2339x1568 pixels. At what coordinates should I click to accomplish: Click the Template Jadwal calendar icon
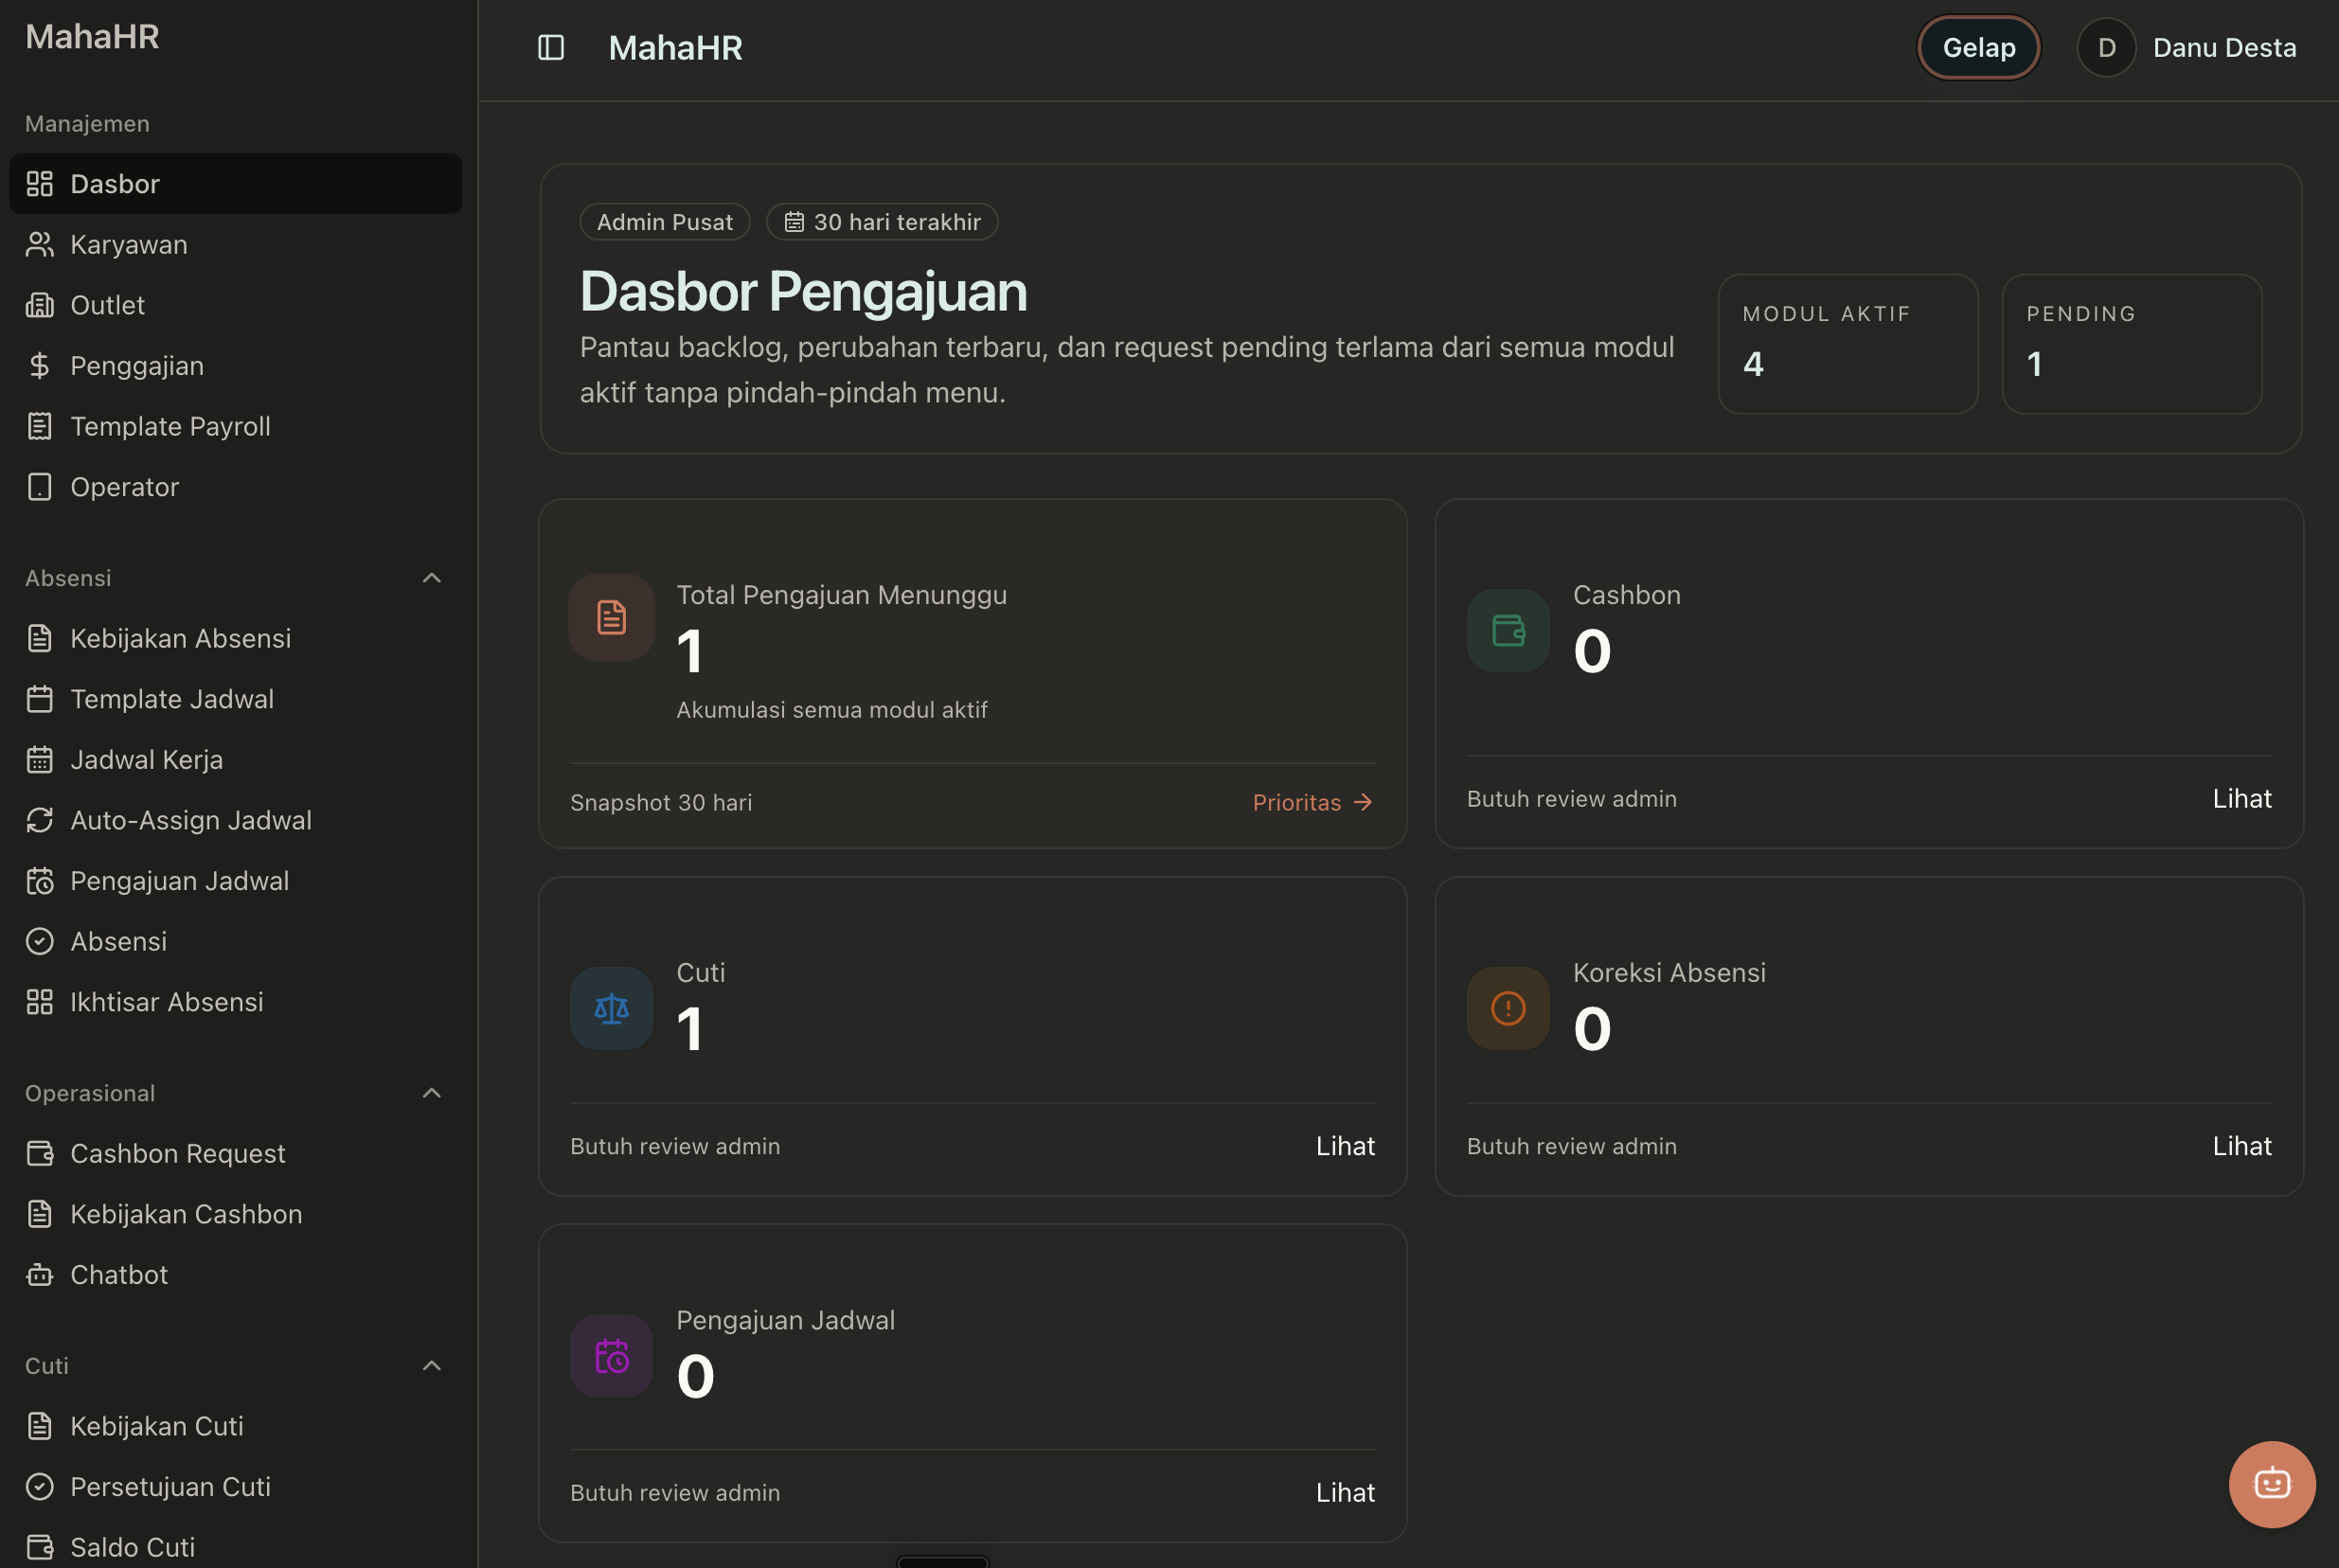(x=39, y=699)
